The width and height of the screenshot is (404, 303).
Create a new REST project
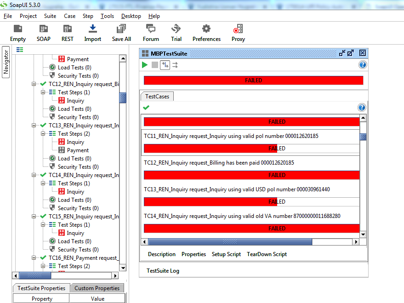(x=67, y=29)
